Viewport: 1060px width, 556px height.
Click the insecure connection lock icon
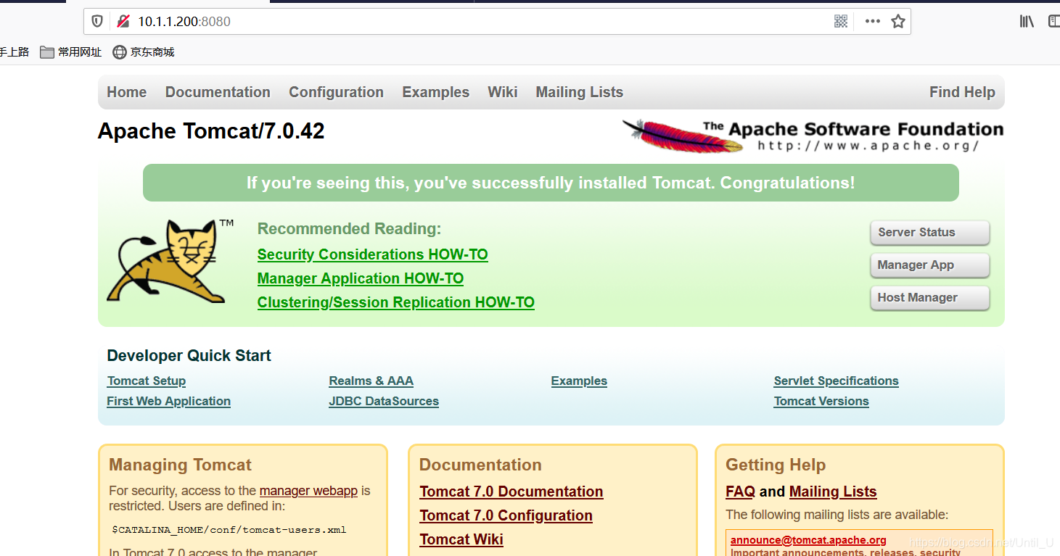123,21
